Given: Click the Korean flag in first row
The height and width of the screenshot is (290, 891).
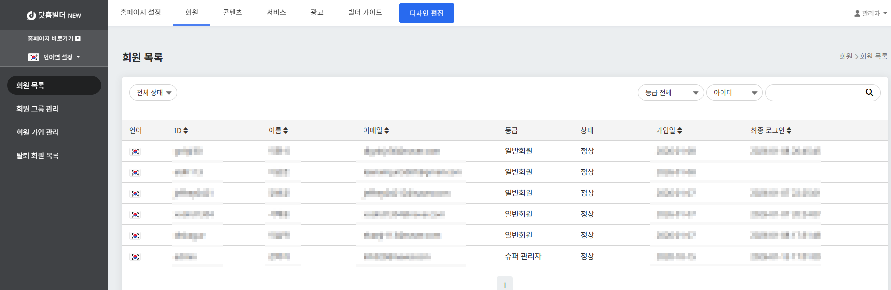Looking at the screenshot, I should (x=135, y=151).
